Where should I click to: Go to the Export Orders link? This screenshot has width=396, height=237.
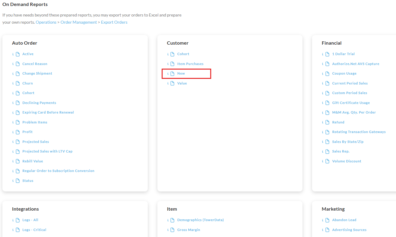[x=114, y=22]
